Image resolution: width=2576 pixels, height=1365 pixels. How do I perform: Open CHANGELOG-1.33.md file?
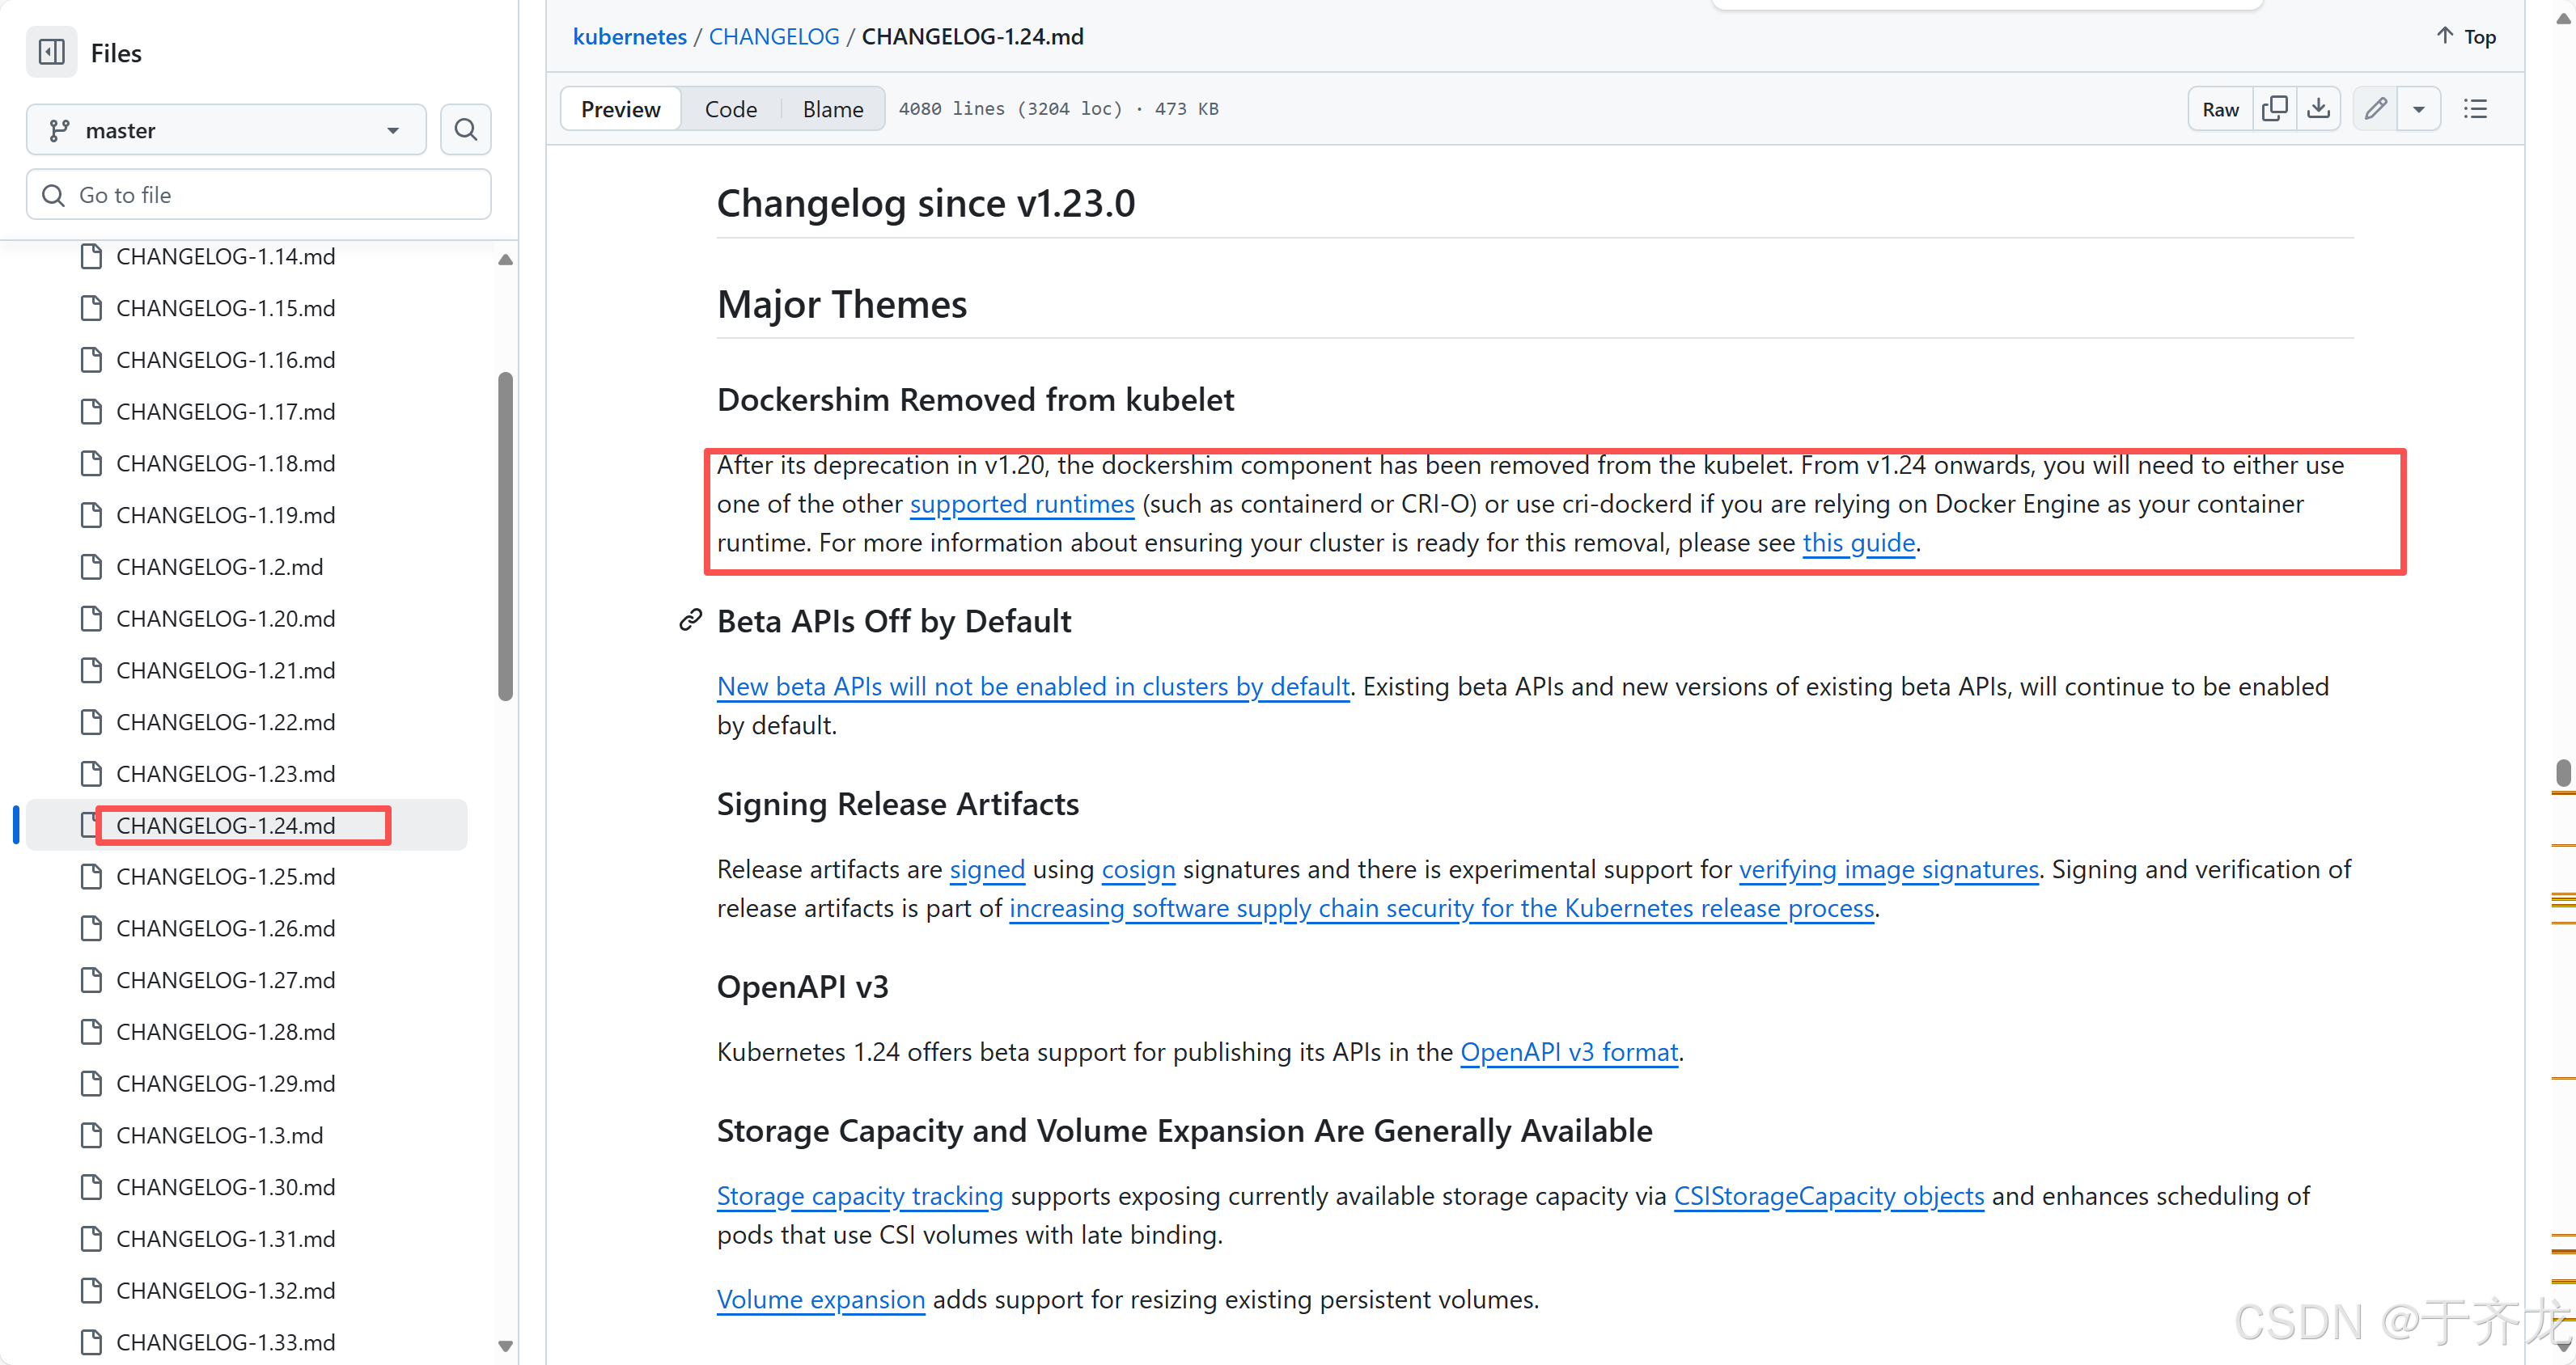click(226, 1343)
